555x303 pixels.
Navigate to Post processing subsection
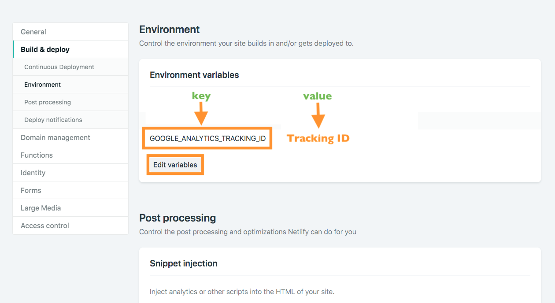(48, 102)
